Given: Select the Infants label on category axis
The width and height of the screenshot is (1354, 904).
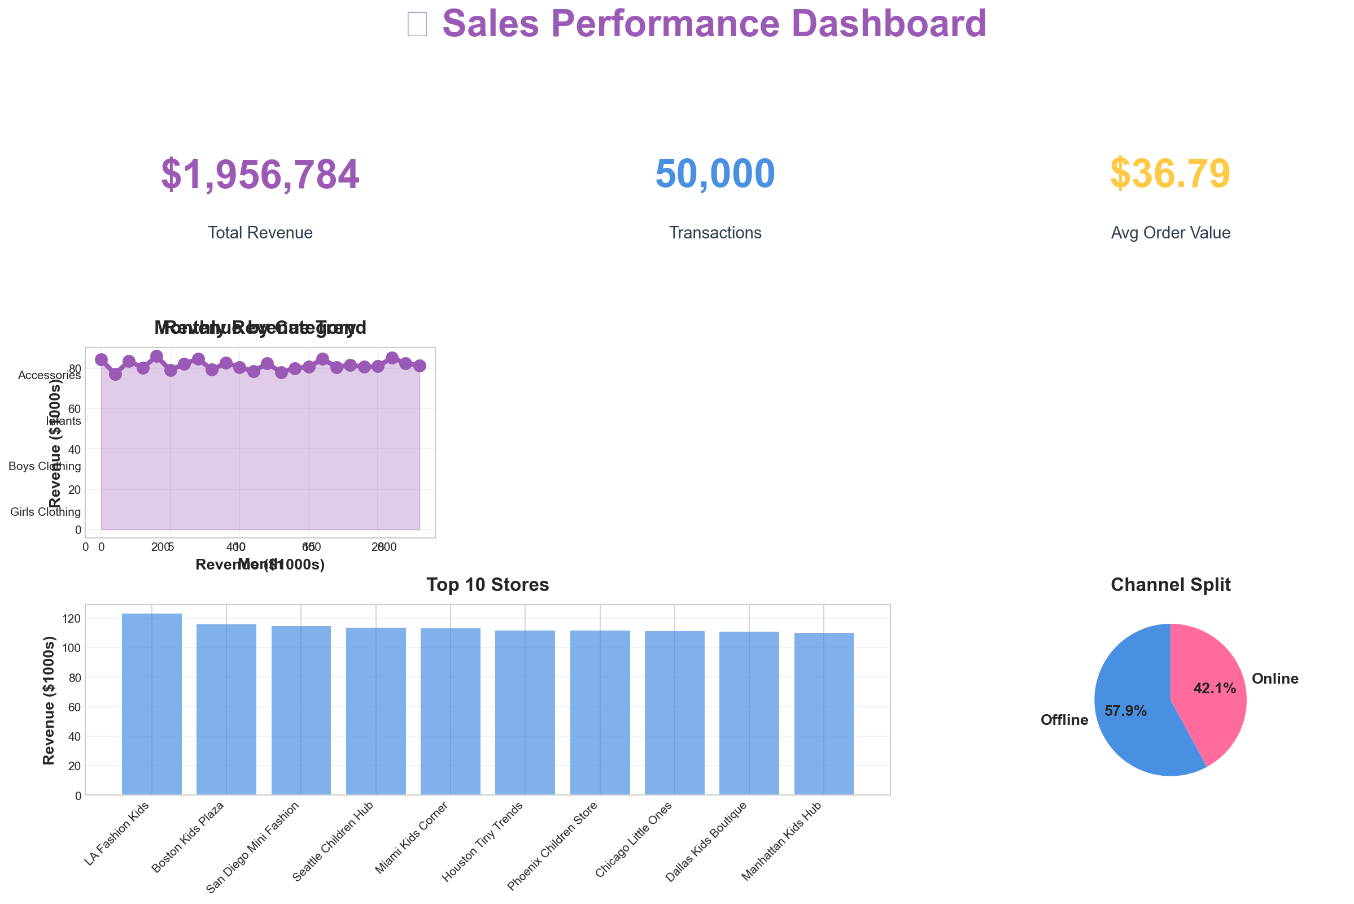Looking at the screenshot, I should click(x=64, y=420).
